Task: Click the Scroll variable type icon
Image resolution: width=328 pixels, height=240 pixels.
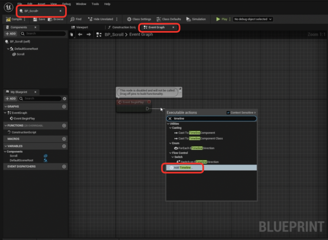Action: tap(46, 156)
